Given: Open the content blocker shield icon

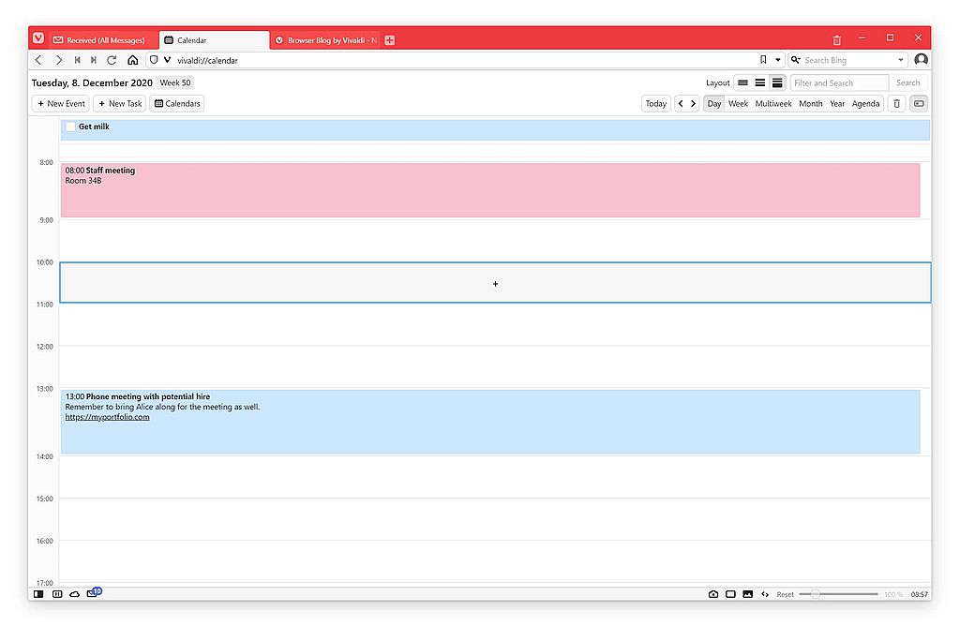Looking at the screenshot, I should point(154,60).
